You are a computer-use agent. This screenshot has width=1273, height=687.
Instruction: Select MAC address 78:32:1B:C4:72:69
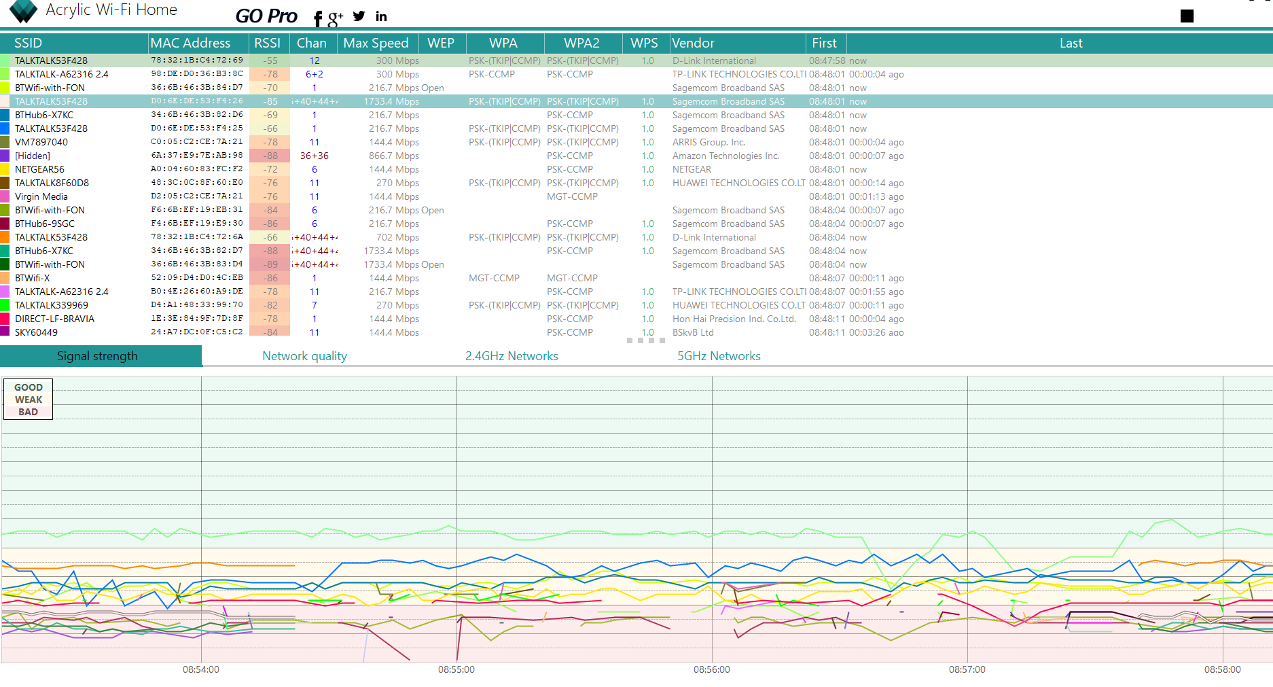pyautogui.click(x=197, y=60)
